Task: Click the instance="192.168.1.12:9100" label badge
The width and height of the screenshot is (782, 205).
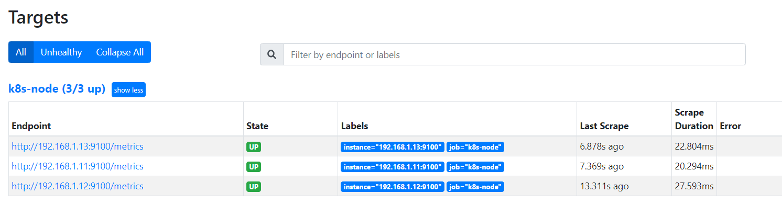Action: (393, 187)
